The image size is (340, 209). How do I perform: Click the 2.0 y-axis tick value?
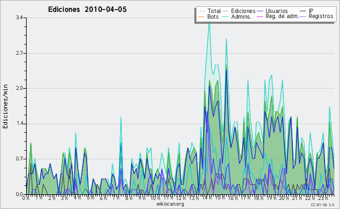(19, 88)
